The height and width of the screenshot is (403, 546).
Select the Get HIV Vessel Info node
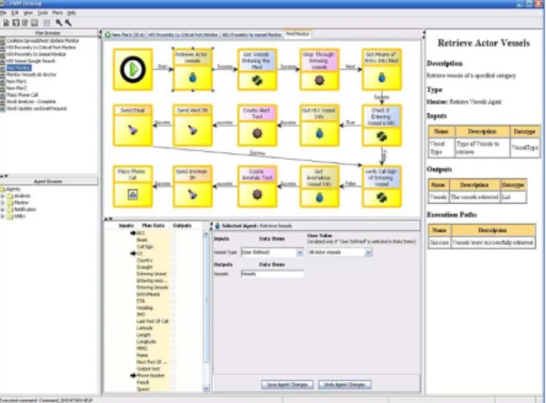[319, 125]
